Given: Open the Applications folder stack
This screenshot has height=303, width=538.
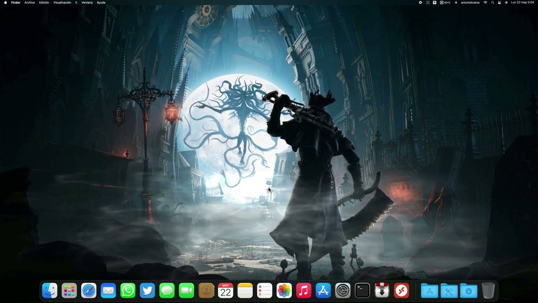Looking at the screenshot, I should pyautogui.click(x=430, y=290).
